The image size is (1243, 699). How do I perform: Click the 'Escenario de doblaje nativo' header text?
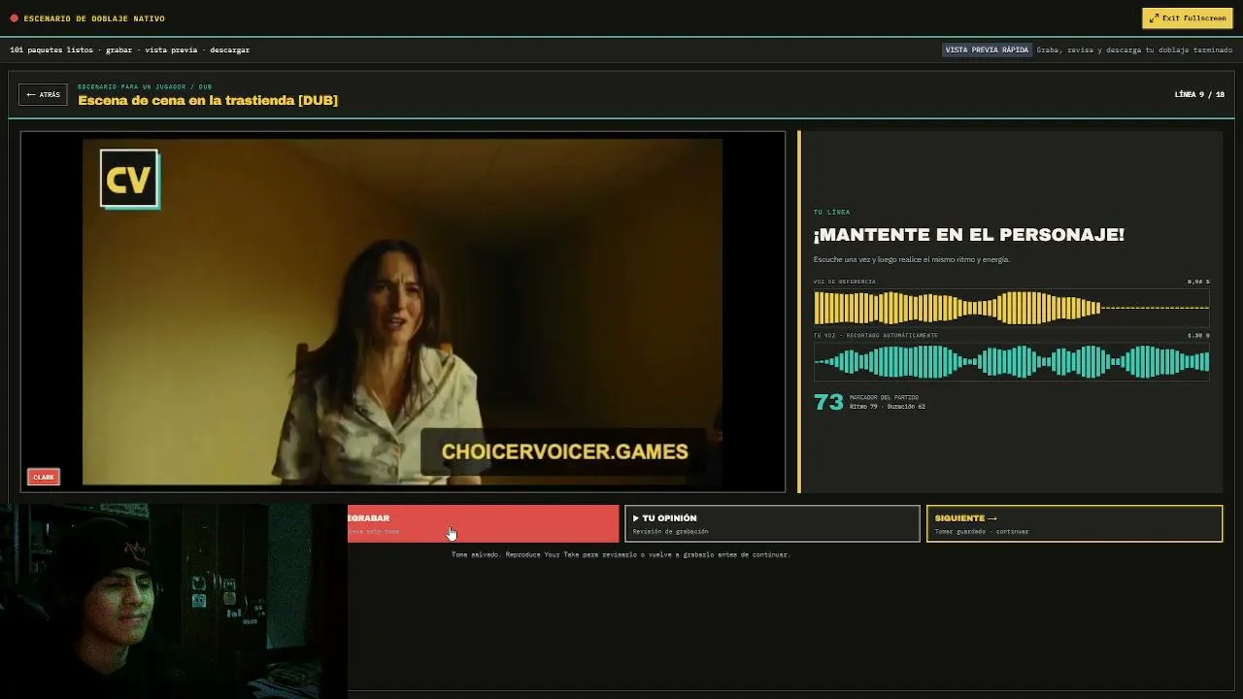(94, 18)
